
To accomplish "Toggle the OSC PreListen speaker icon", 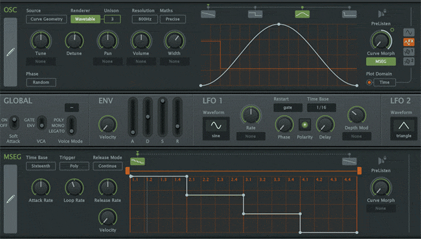I will tap(381, 14).
